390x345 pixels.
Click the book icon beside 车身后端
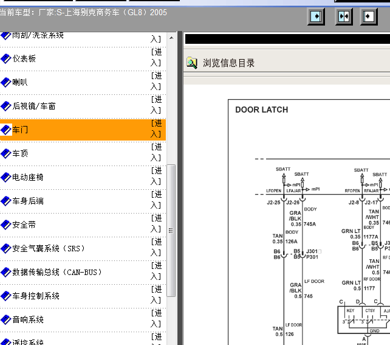tap(6, 201)
